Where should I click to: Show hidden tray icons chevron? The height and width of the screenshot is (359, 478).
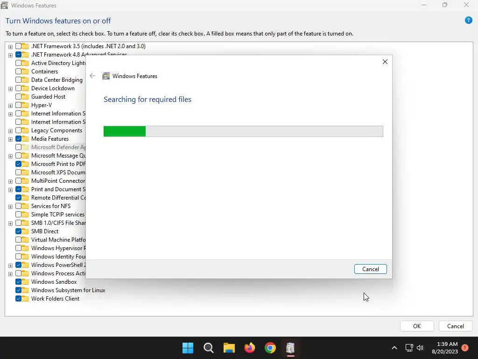click(x=394, y=348)
